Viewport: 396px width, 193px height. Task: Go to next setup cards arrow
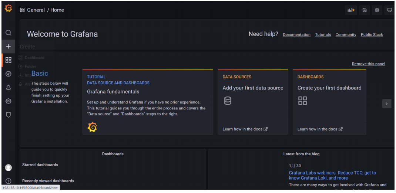tap(387, 104)
